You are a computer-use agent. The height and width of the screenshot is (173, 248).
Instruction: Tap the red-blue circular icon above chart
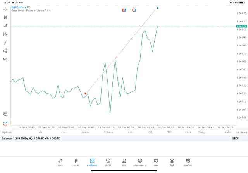[134, 10]
